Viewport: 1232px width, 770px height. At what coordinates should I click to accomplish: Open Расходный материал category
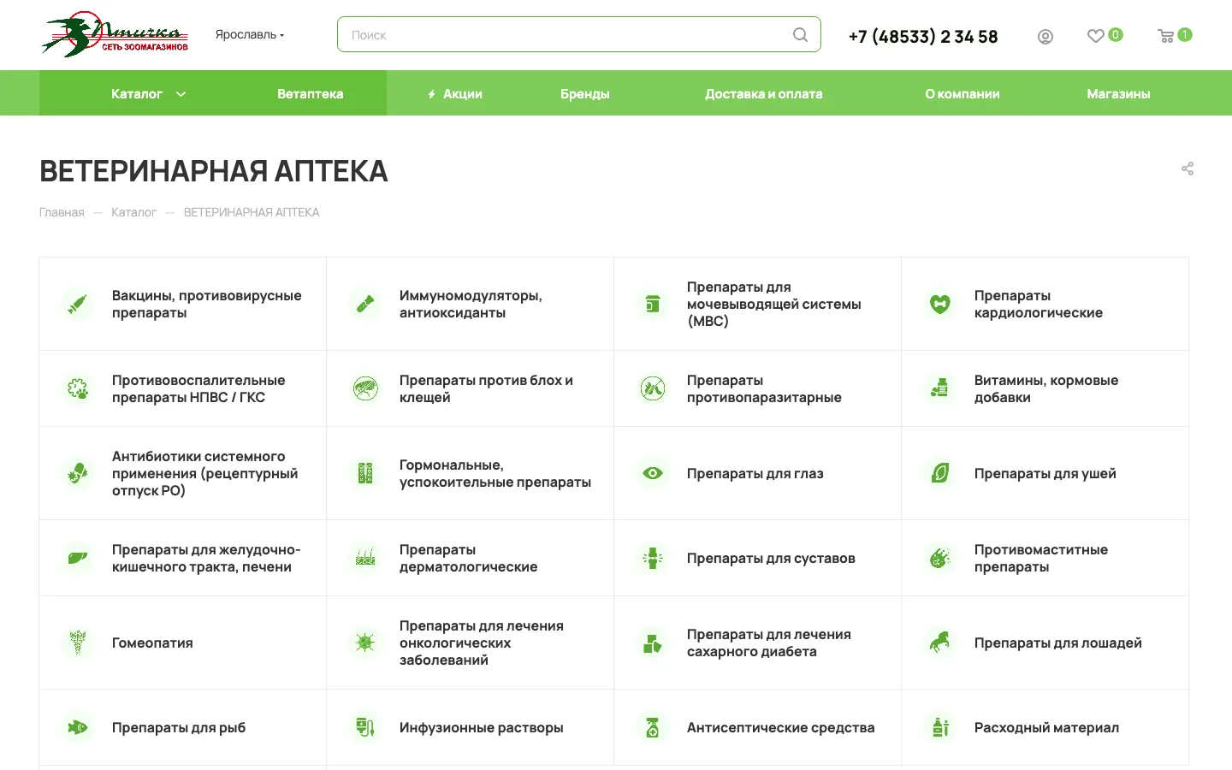(x=1046, y=727)
